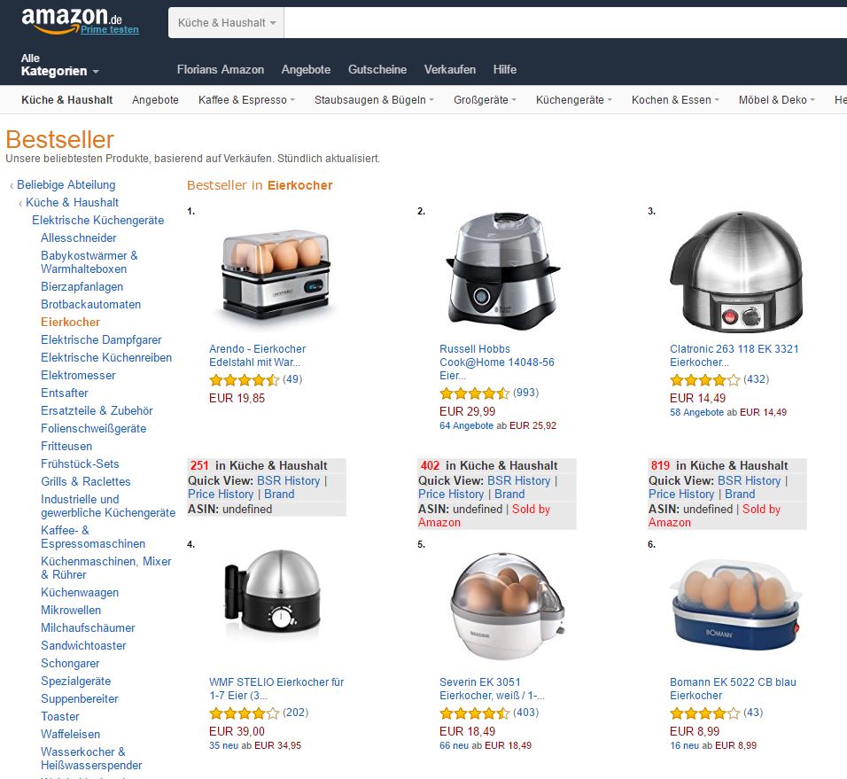Open Price History for the rank 819 item
Image resolution: width=847 pixels, height=779 pixels.
click(681, 495)
